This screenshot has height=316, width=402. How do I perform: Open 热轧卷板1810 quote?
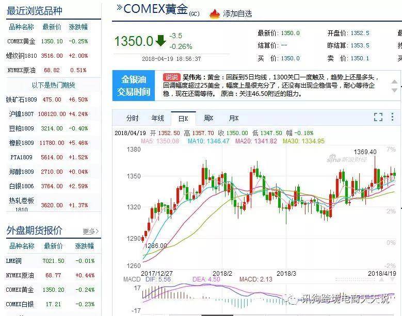(x=21, y=204)
